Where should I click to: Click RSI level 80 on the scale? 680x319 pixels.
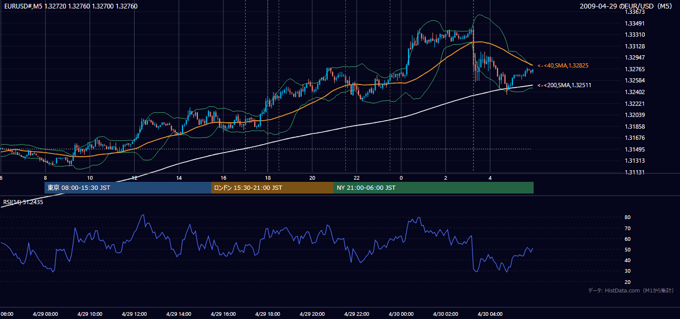[628, 217]
